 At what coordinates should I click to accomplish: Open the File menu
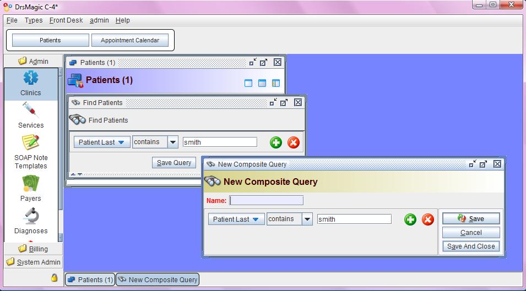(x=12, y=20)
